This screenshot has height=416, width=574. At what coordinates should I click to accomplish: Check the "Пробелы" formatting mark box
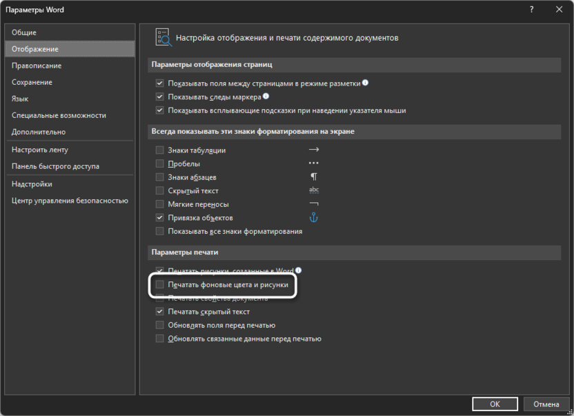(160, 164)
